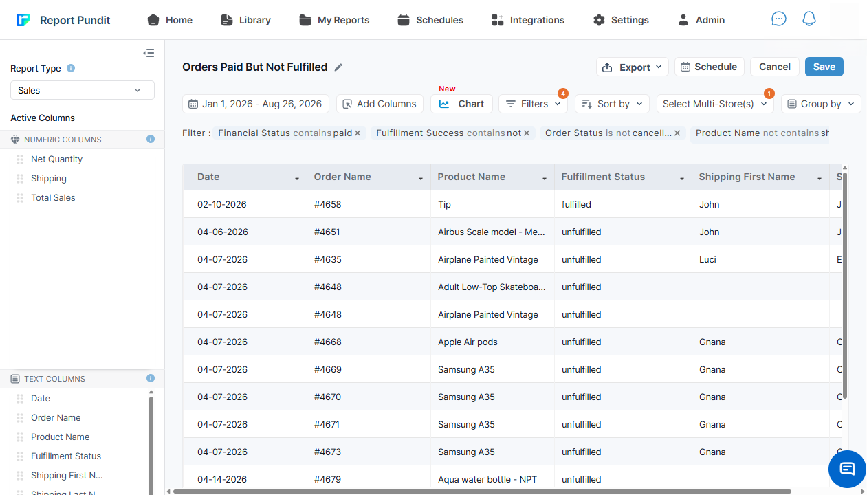This screenshot has height=495, width=867.
Task: Click order name #4673 cell
Action: click(x=369, y=452)
